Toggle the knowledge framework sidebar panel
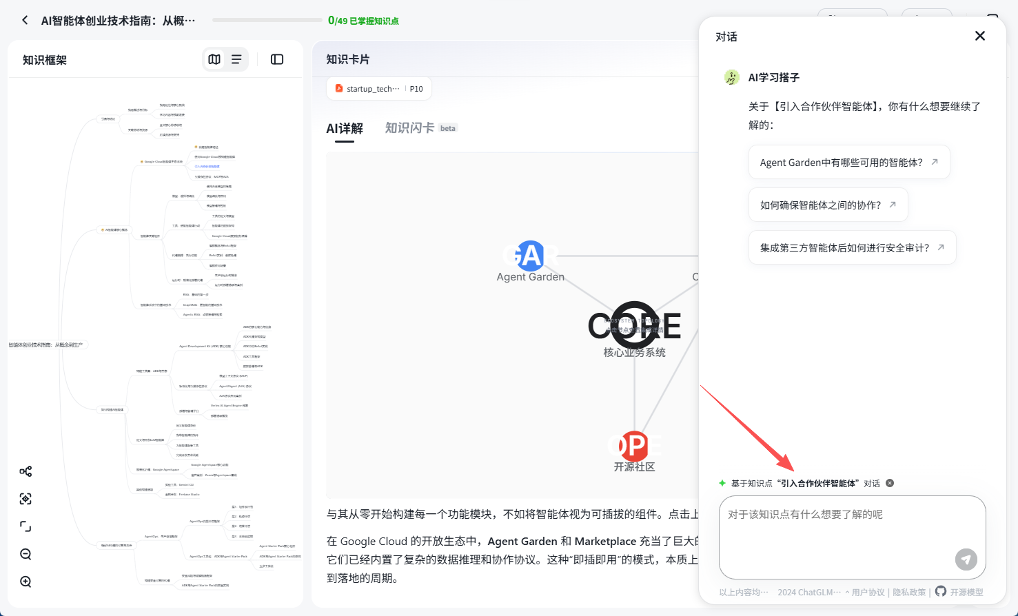The height and width of the screenshot is (616, 1018). 277,59
